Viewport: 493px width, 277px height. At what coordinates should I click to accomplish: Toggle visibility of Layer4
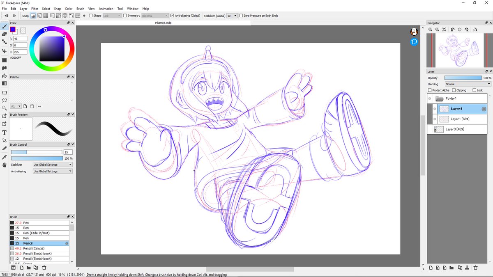point(435,109)
